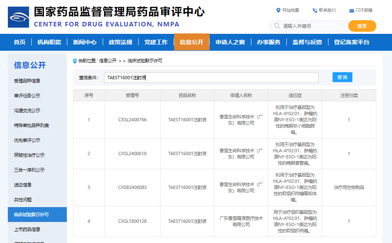Viewport: 392px width, 243px height.
Task: Open the 联系我们 link
Action: point(327,10)
